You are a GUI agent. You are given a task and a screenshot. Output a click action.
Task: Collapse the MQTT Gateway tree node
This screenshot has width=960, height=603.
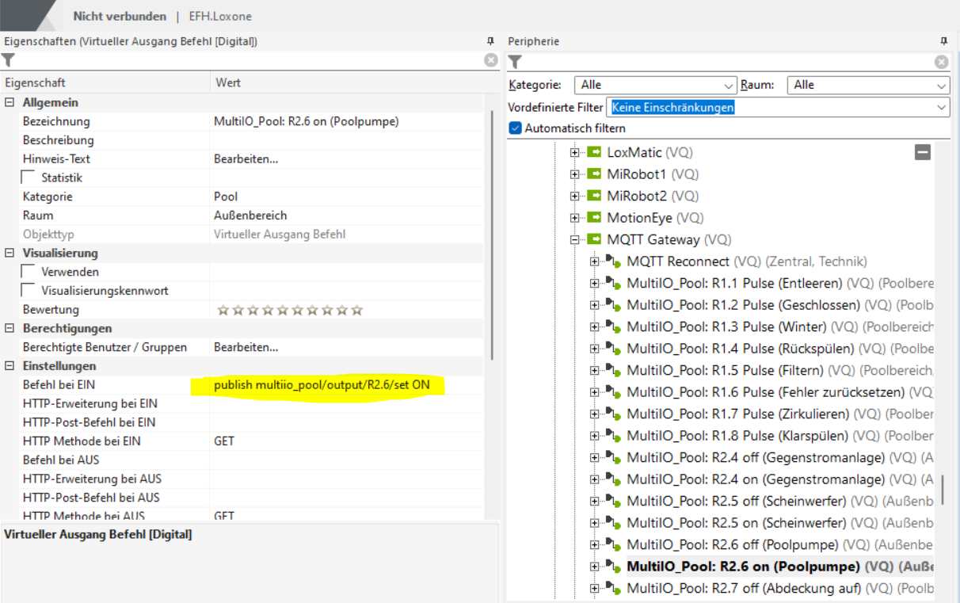tap(575, 239)
